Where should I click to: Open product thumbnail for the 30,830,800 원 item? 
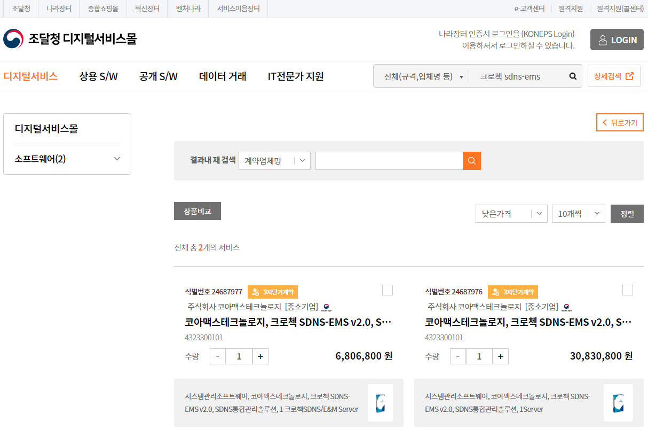619,403
